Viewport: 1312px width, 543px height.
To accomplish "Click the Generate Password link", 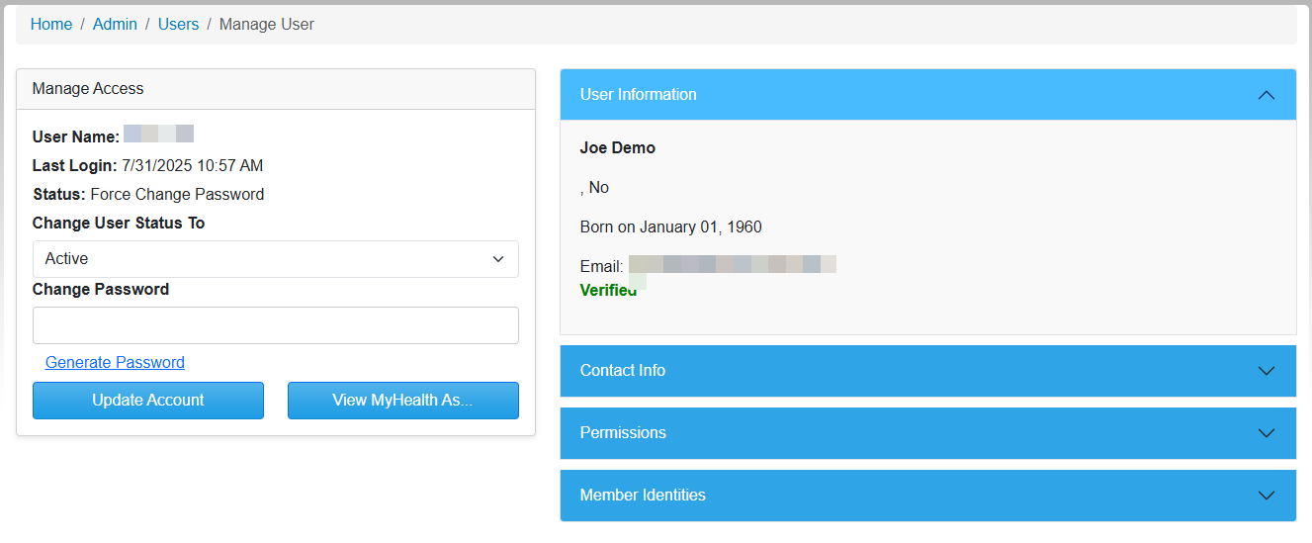I will point(115,363).
